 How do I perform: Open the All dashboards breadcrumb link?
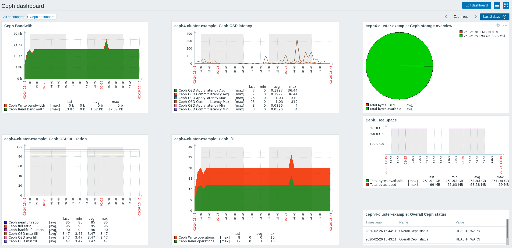[14, 17]
